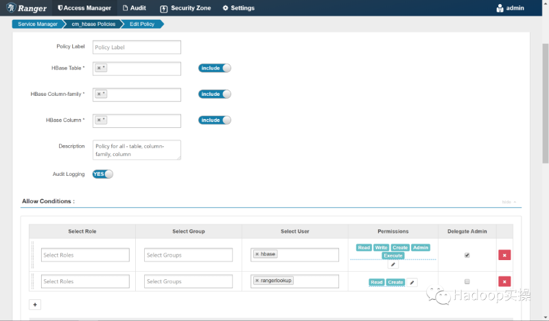Screen dimensions: 549x321
Task: Go to cm_hbase Policies breadcrumb
Action: click(x=93, y=24)
